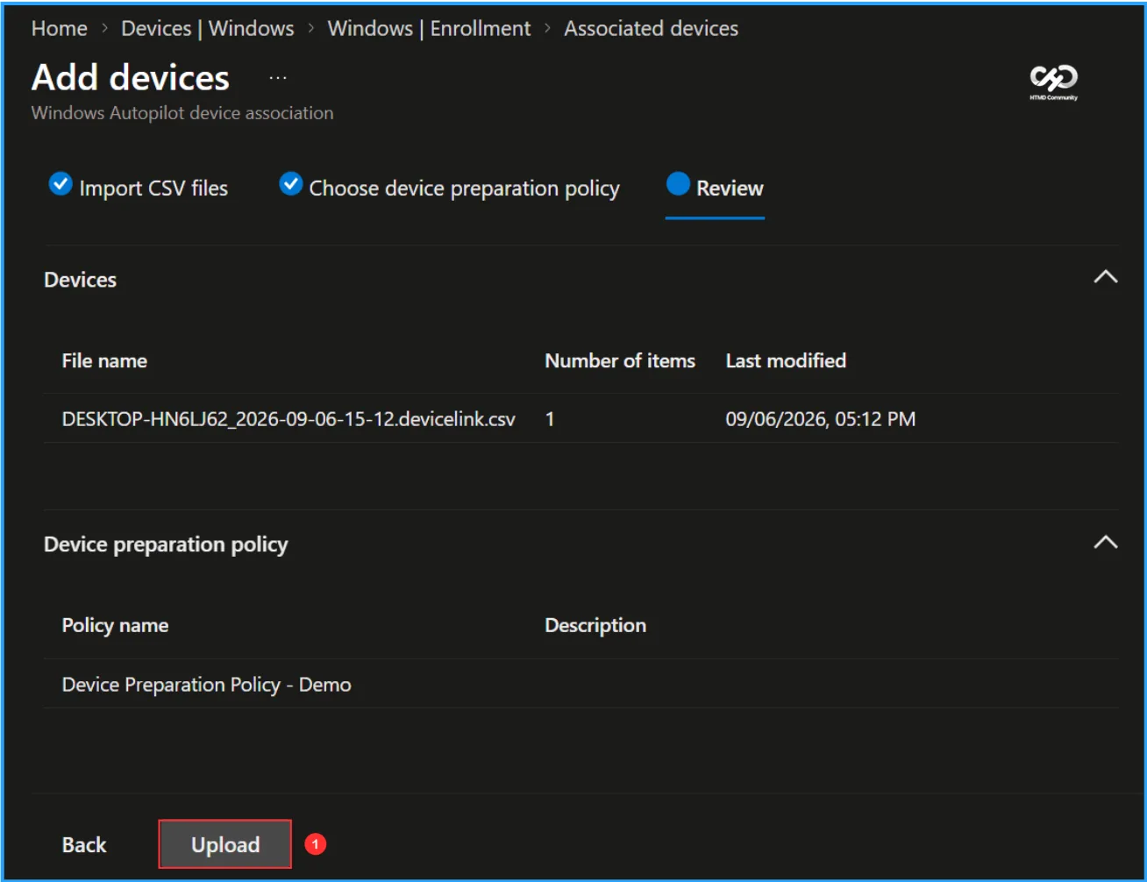Click the blue circle icon beside Review
Image resolution: width=1147 pixels, height=882 pixels.
coord(679,185)
